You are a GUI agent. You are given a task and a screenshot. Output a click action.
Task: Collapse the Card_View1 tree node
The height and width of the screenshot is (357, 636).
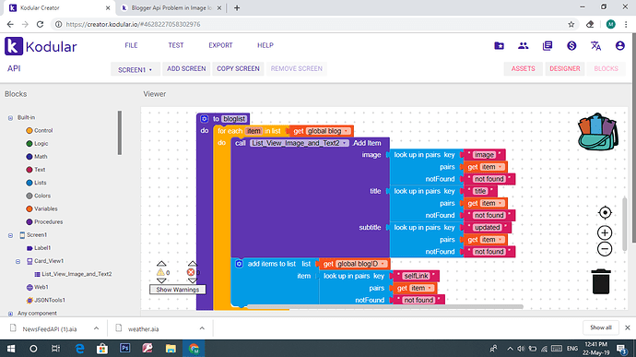pos(18,261)
